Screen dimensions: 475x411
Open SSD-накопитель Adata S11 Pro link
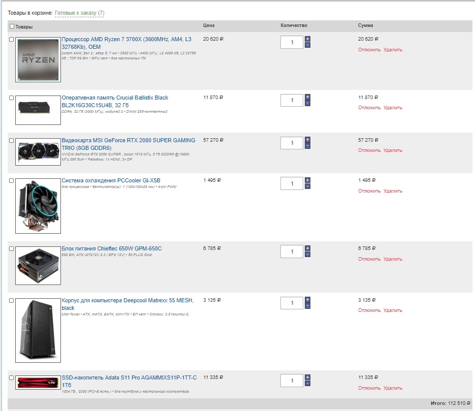click(129, 382)
